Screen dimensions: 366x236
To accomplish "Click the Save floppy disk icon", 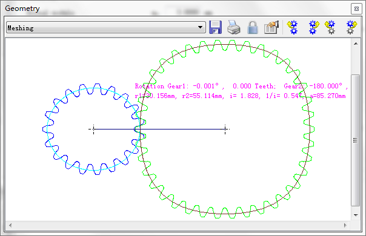I will [215, 27].
